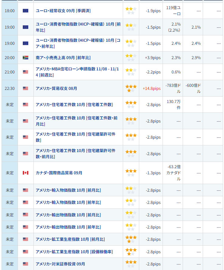Open アメリカ・輸入物価指数 10月 [前月比] link

[x=68, y=190]
